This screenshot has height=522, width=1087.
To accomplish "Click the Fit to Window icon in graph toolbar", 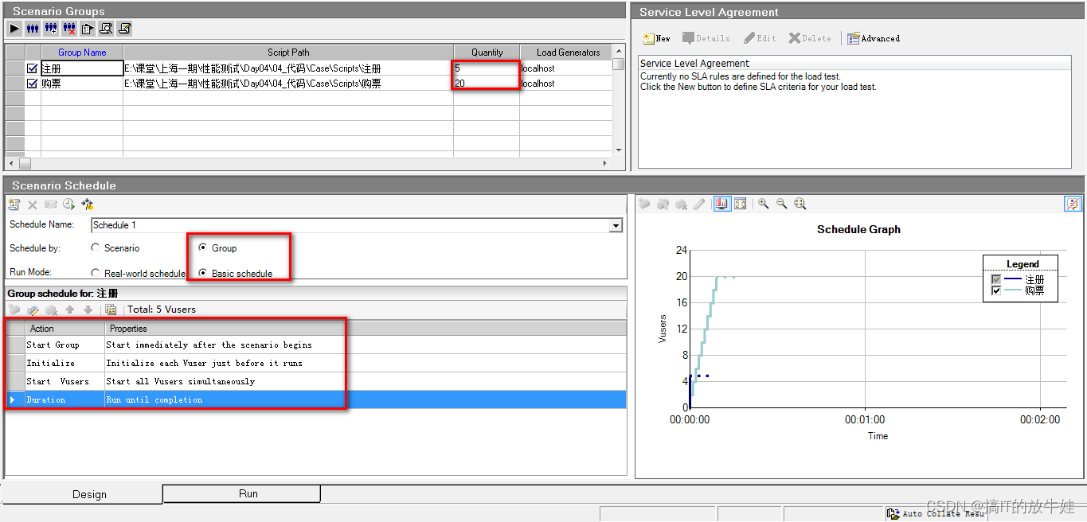I will 741,204.
